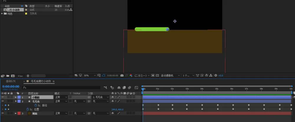
Task: Open the 50% magnification dropdown
Action: coord(90,75)
